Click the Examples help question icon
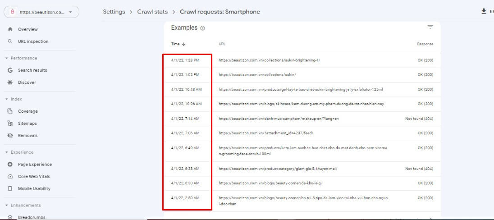This screenshot has height=220, width=494. pos(202,28)
